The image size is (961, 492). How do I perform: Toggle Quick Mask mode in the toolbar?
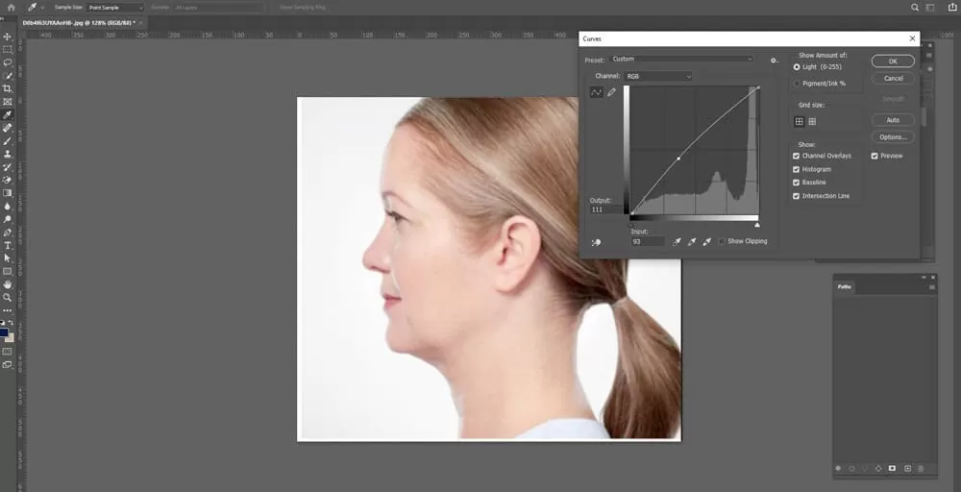8,352
